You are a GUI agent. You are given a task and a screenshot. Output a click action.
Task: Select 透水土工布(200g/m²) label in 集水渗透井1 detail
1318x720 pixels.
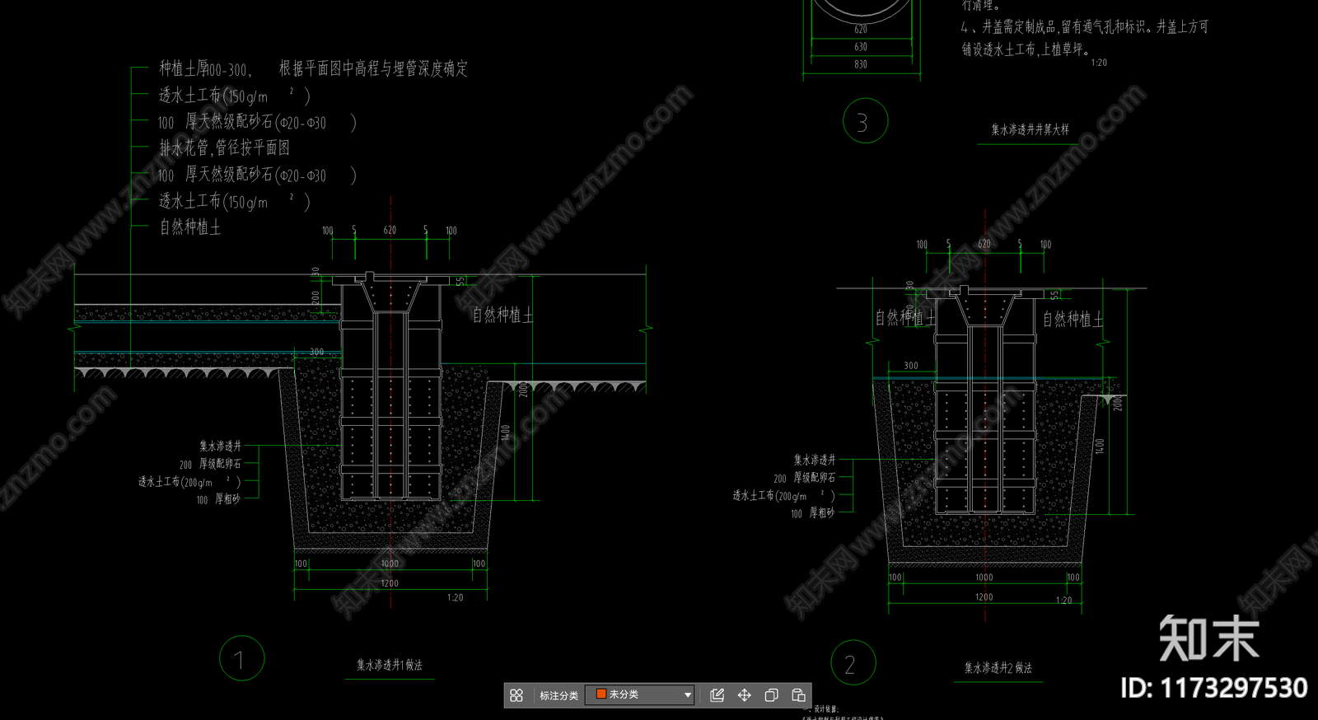[189, 482]
